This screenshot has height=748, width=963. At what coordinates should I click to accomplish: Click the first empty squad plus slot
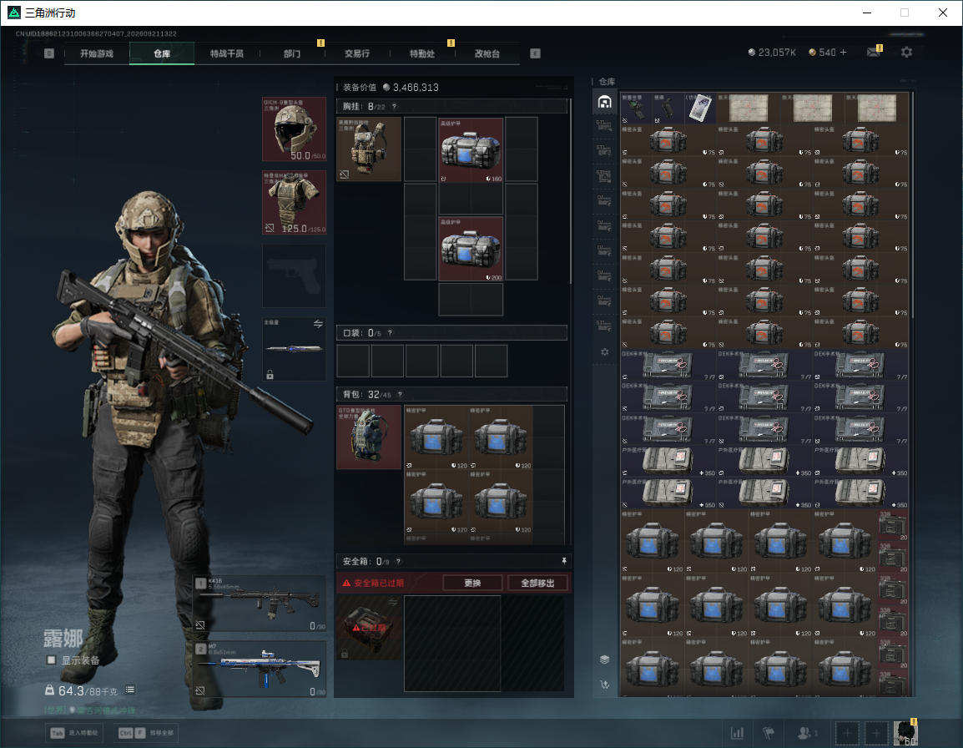pyautogui.click(x=847, y=733)
